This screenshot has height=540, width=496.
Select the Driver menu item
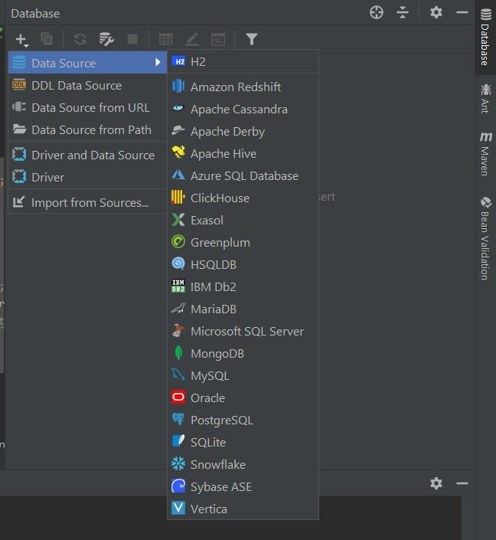point(87,178)
